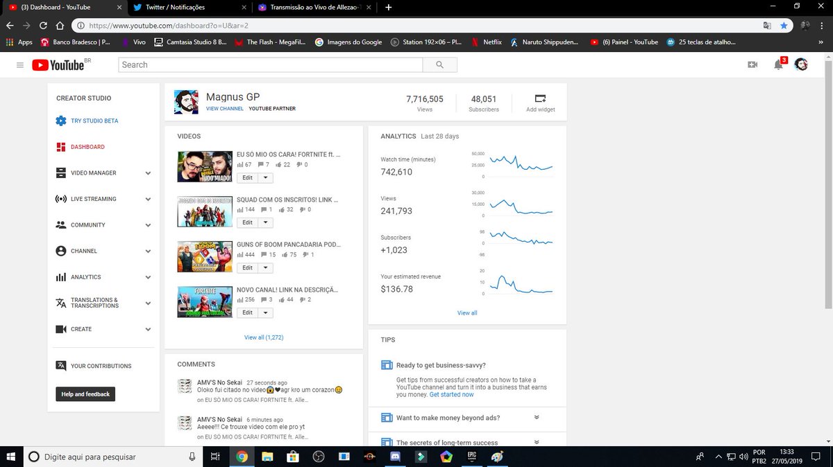Go back in browser history
Viewport: 833px width, 467px height.
coord(10,25)
